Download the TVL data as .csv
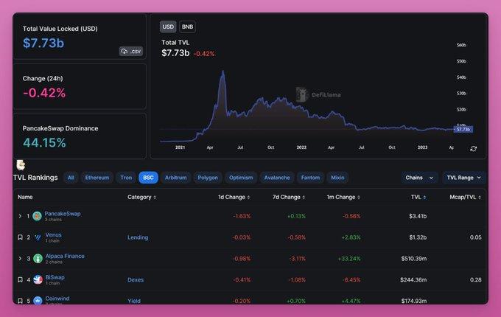The width and height of the screenshot is (501, 317). [130, 51]
